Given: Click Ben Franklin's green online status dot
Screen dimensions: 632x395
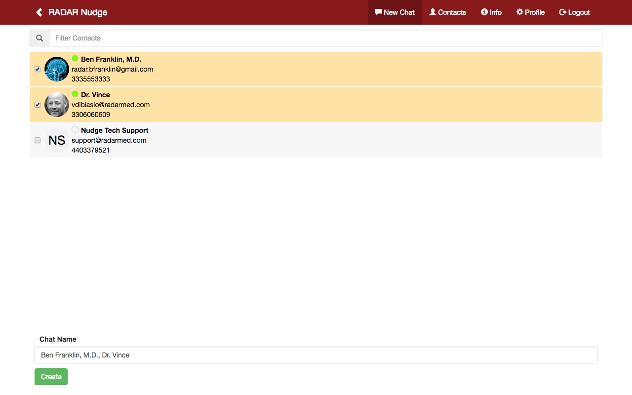Looking at the screenshot, I should pyautogui.click(x=75, y=58).
